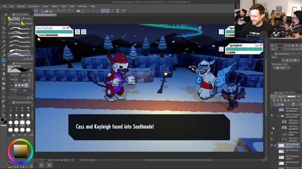302x169 pixels.
Task: Switch to the Pencils sub tool group
Action: pos(26,23)
